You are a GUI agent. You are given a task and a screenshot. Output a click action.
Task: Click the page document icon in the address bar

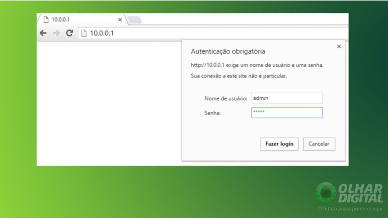[x=84, y=33]
